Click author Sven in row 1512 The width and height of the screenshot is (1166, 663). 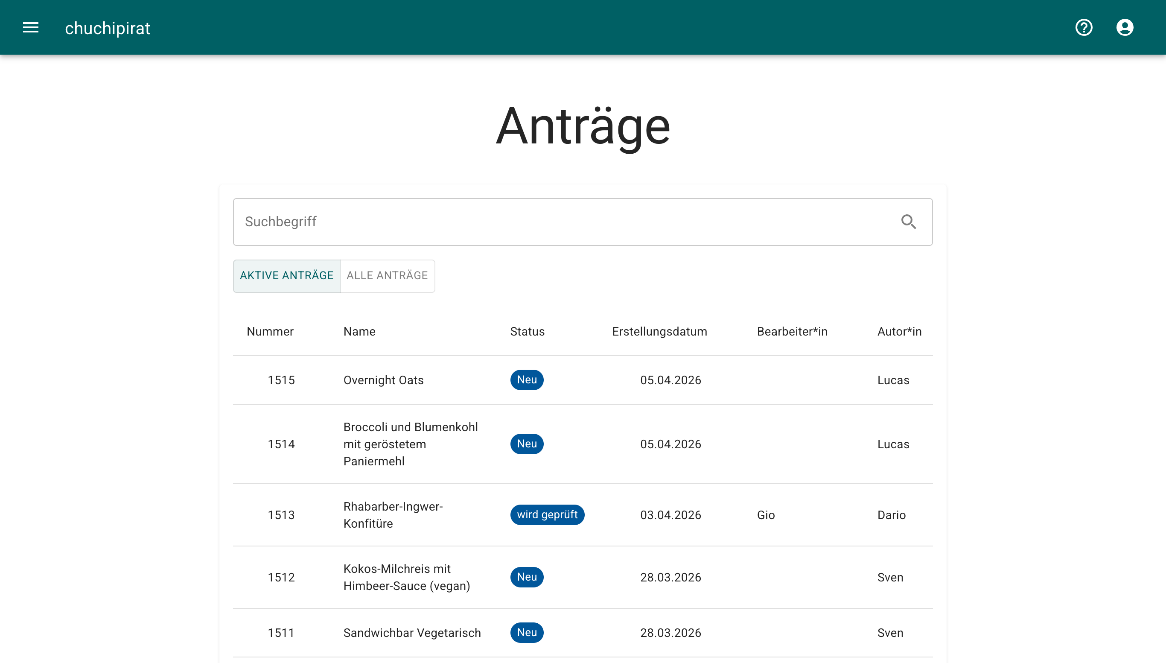(890, 577)
